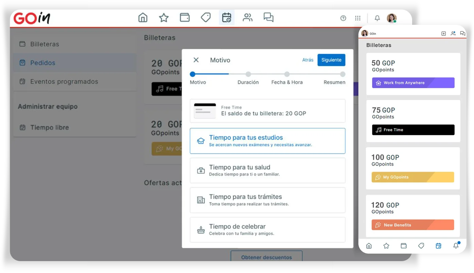Open the Home icon in the top navigation
The width and height of the screenshot is (474, 273).
click(x=143, y=17)
